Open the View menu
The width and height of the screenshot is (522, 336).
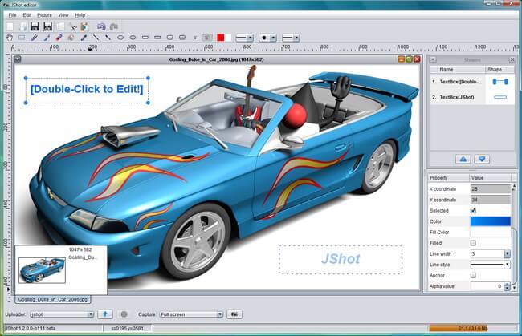point(63,15)
